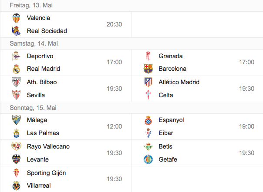
Task: Click the 12:00 Málaga match time
Action: [x=115, y=126]
